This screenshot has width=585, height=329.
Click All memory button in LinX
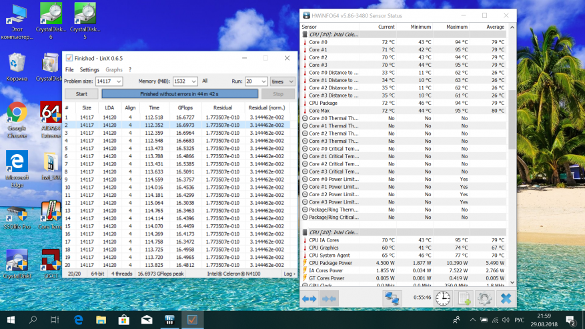point(205,81)
